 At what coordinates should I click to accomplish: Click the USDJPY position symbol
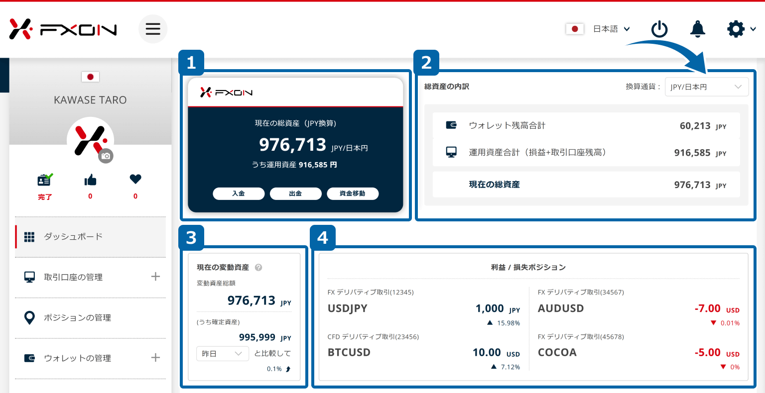[x=348, y=308]
